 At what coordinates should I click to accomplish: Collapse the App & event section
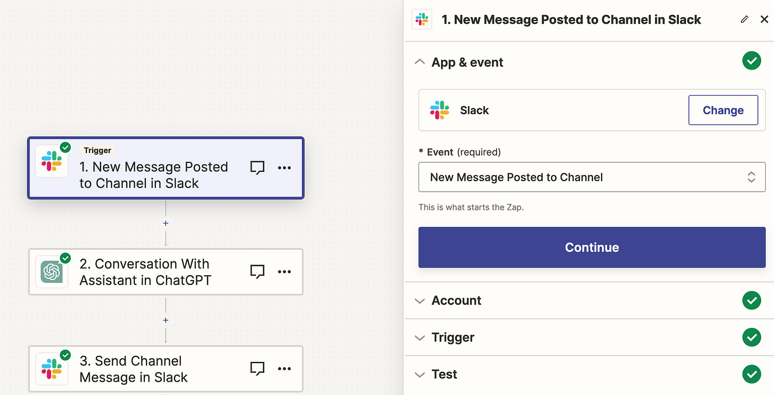click(x=420, y=62)
